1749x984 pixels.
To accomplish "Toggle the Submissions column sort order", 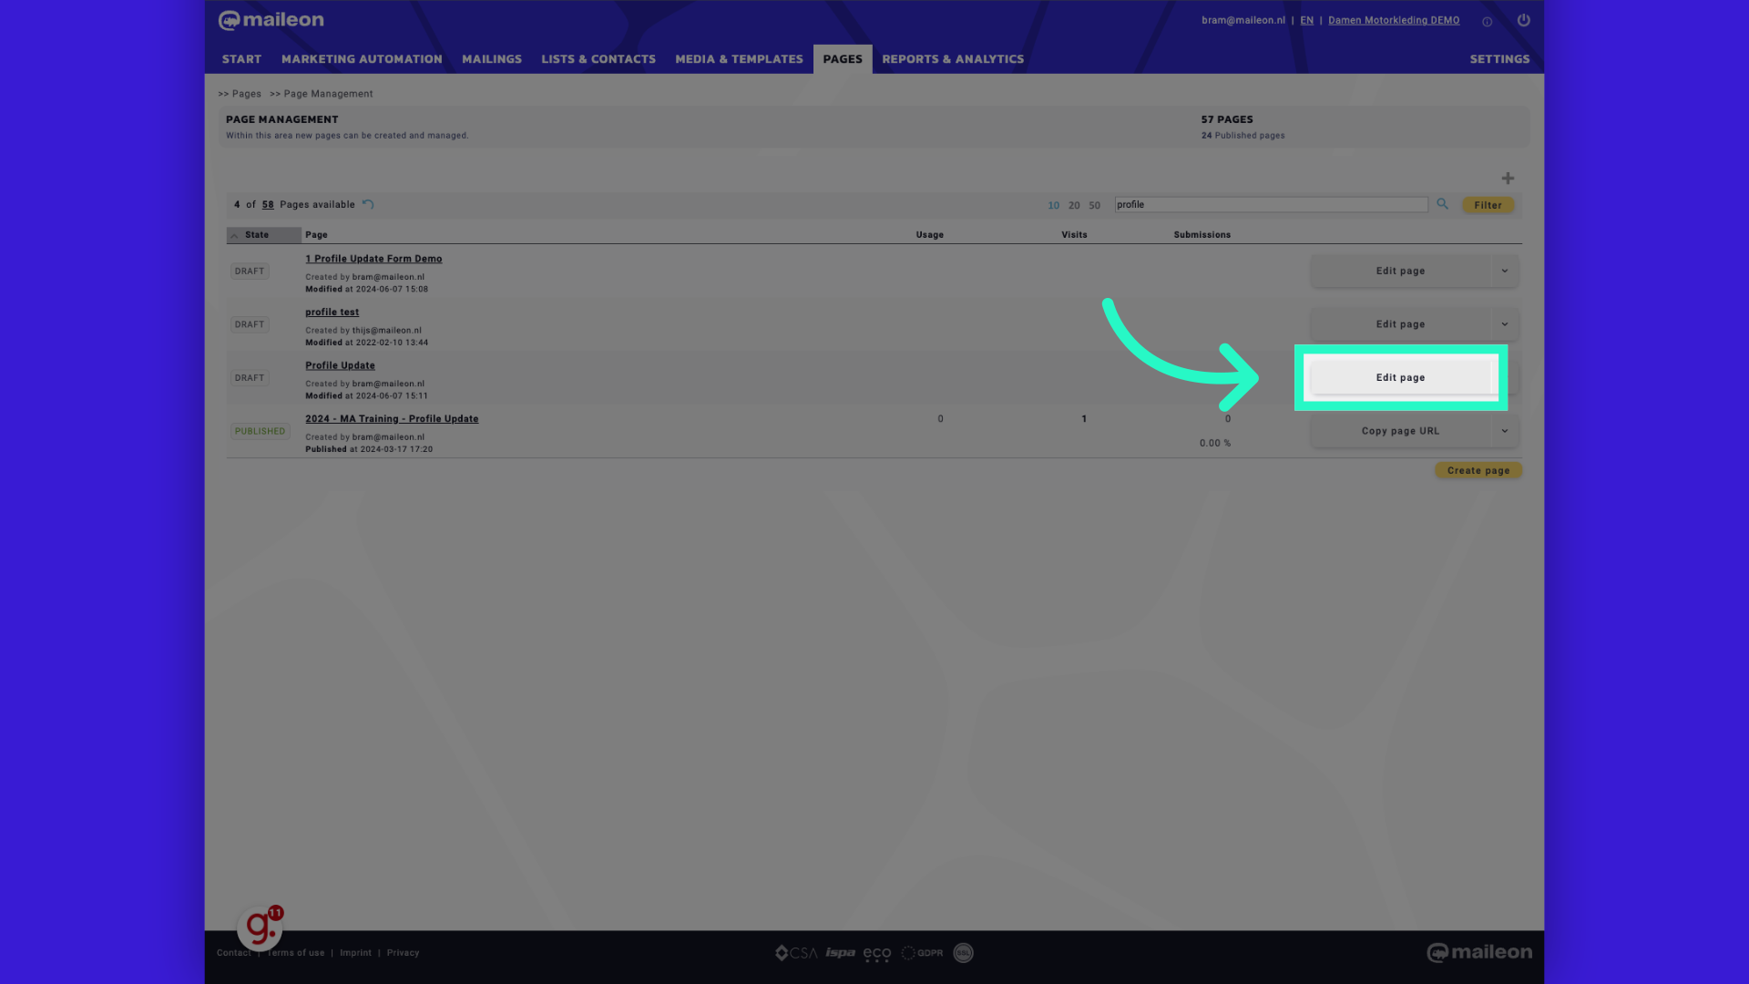I will tap(1202, 233).
